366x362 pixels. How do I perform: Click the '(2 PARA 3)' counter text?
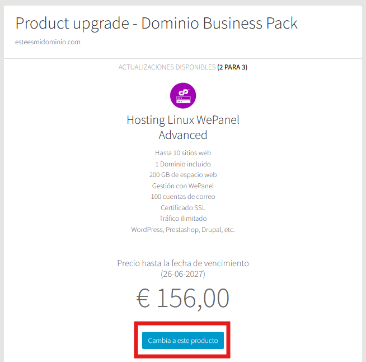coord(232,67)
